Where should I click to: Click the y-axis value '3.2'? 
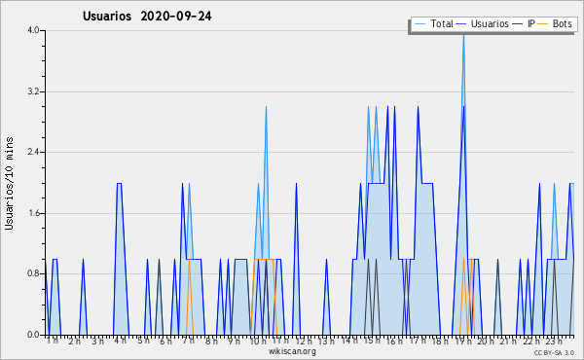tap(33, 91)
